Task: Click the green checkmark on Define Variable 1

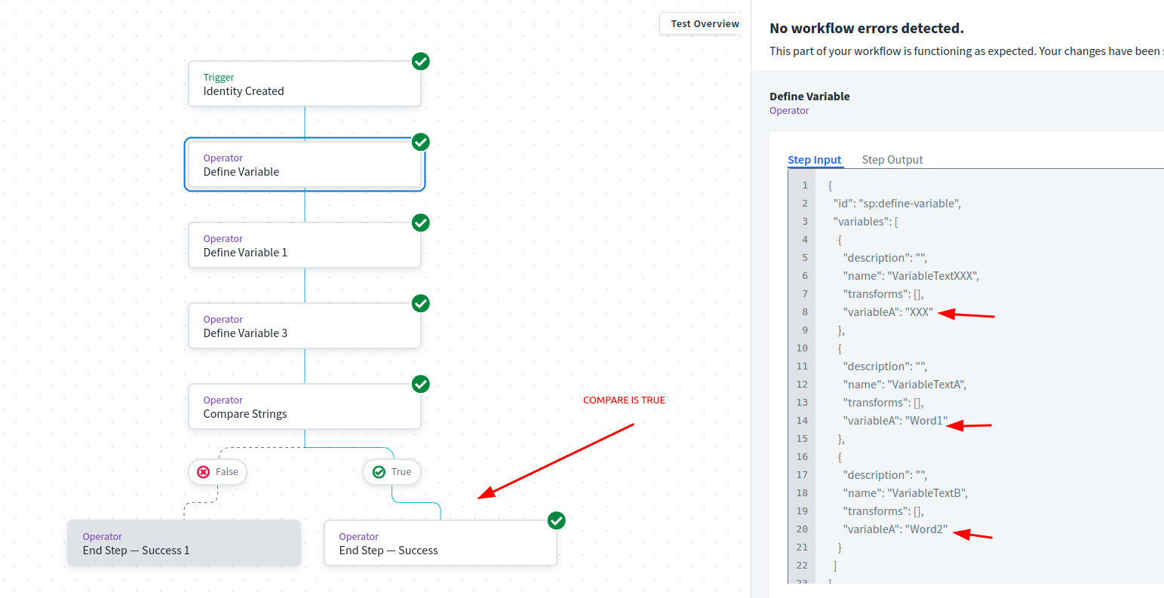Action: pyautogui.click(x=421, y=222)
